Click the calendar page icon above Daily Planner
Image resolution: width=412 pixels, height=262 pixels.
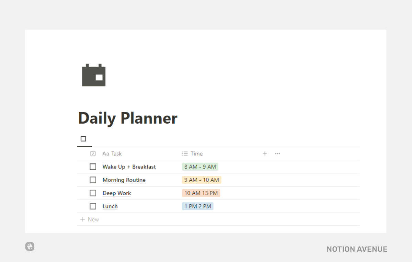click(93, 75)
